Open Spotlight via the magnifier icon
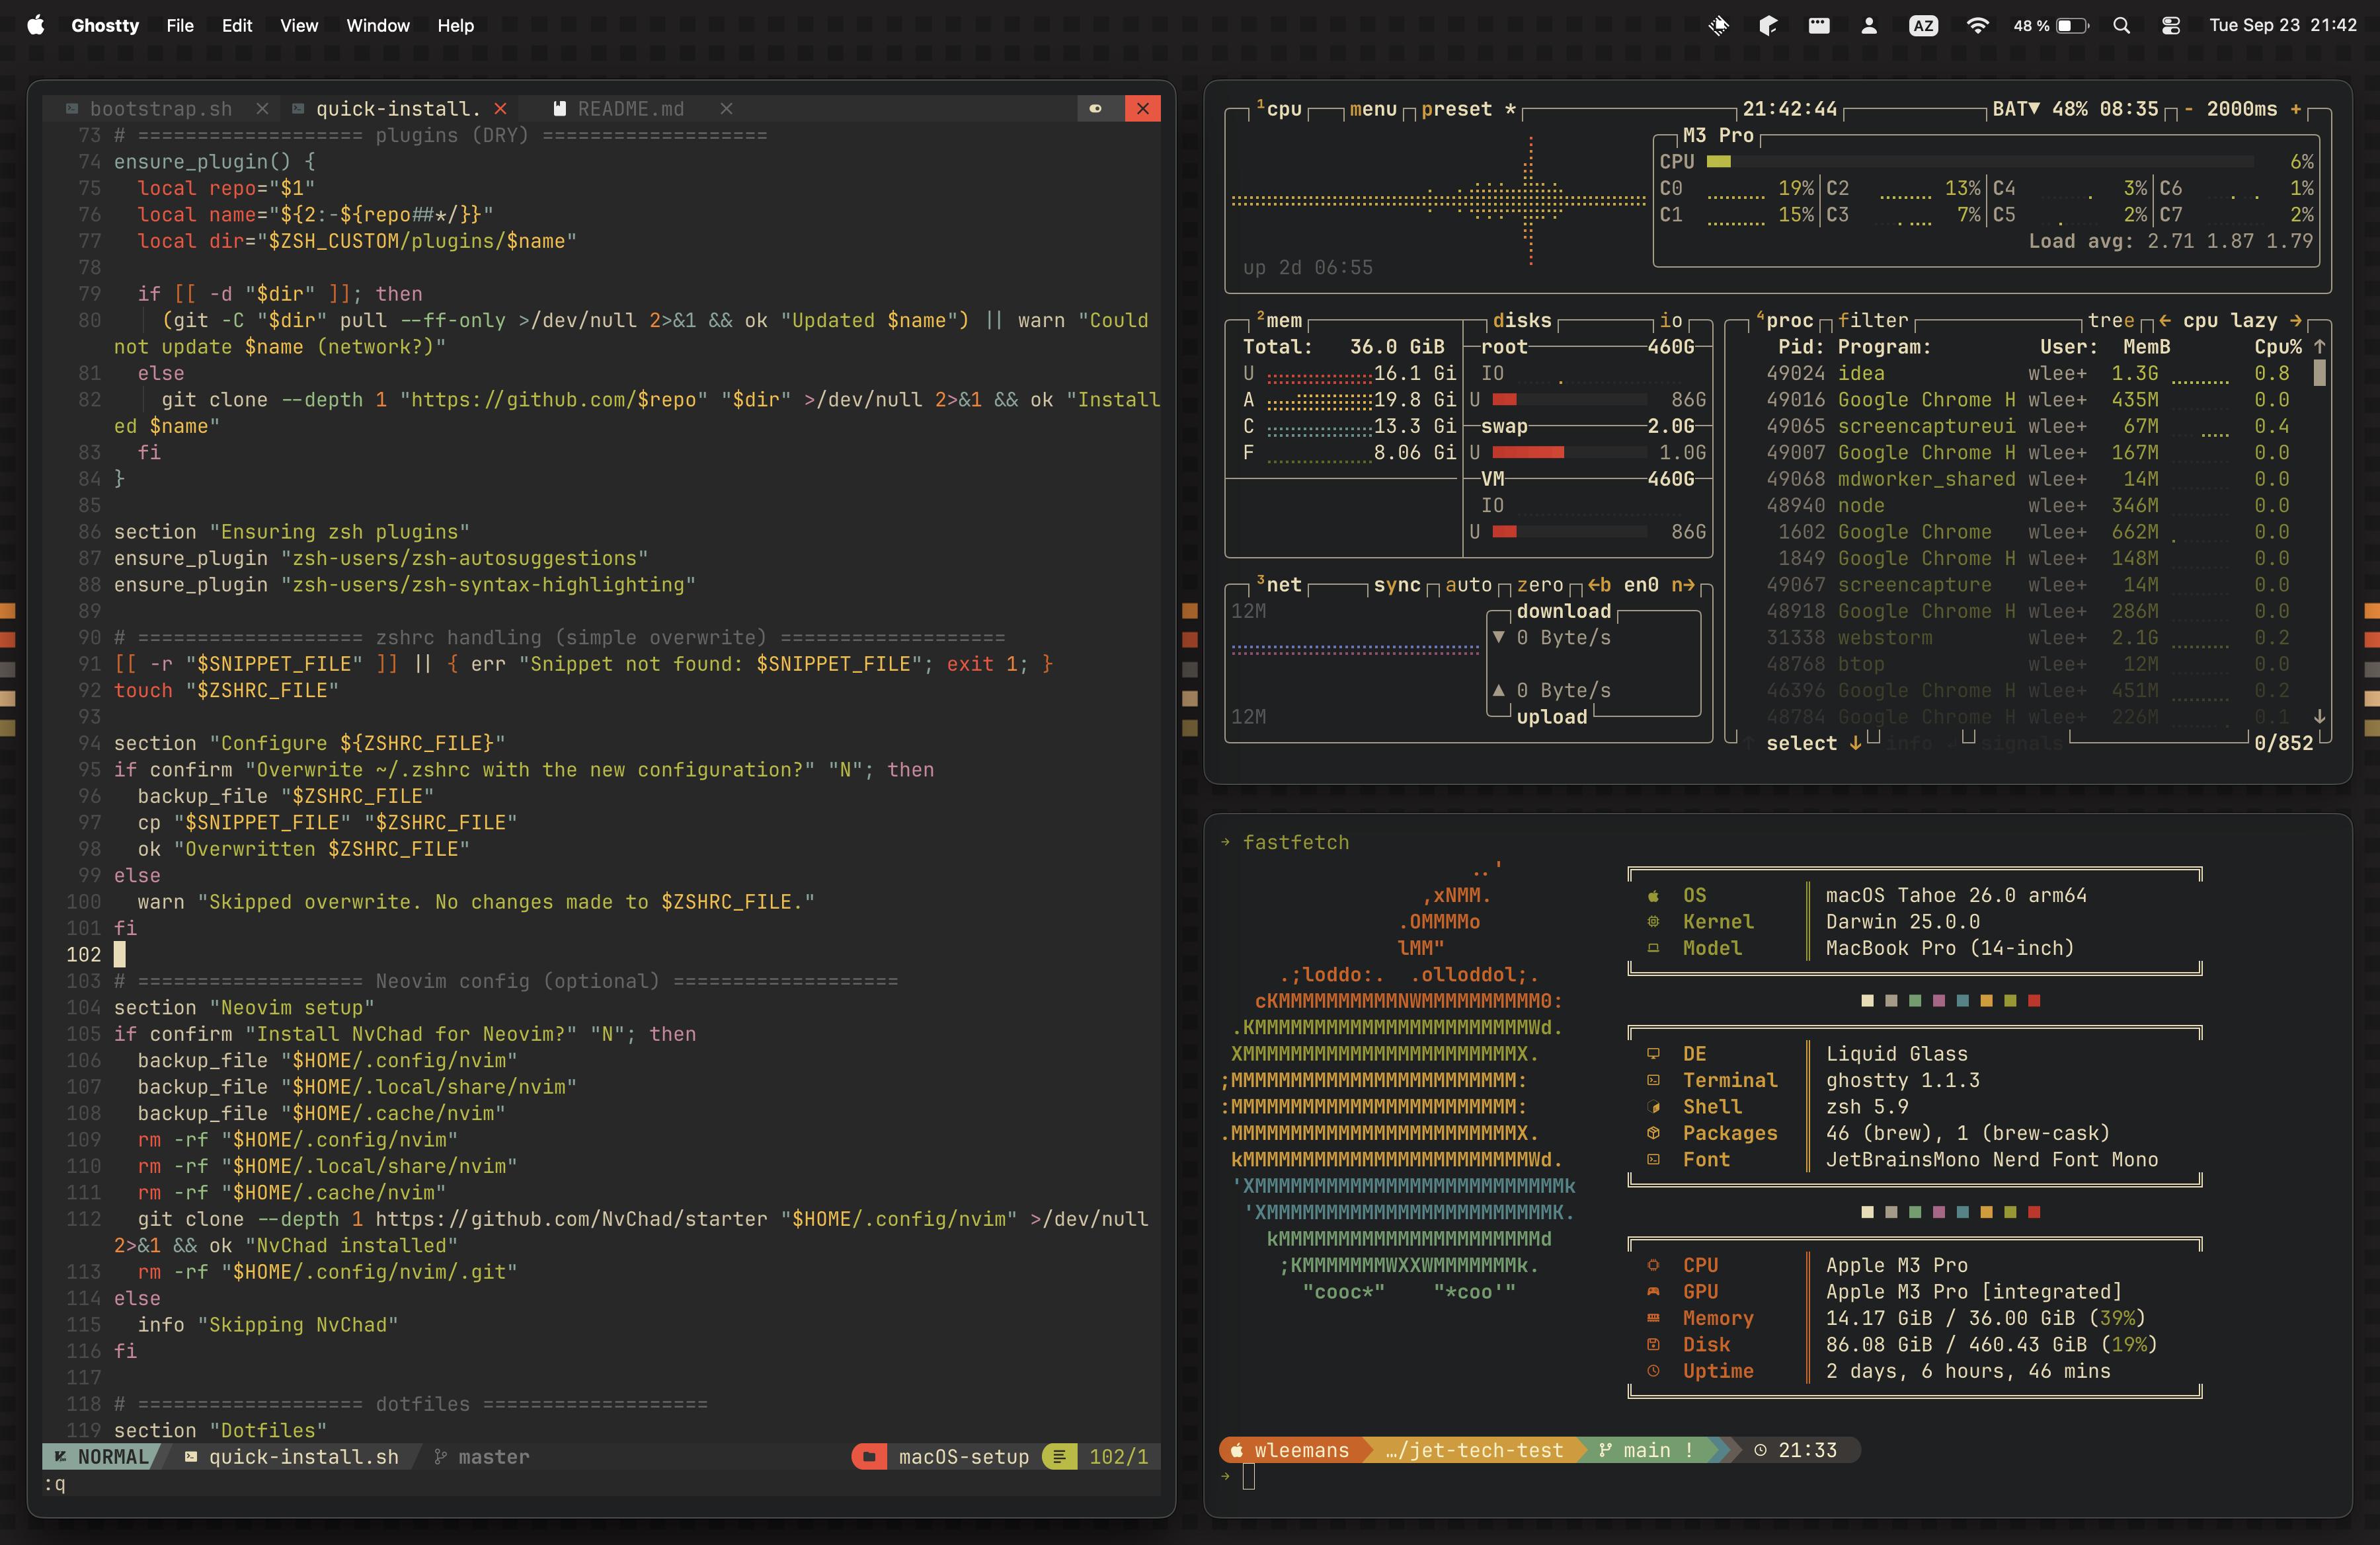Viewport: 2380px width, 1545px height. point(2122,25)
